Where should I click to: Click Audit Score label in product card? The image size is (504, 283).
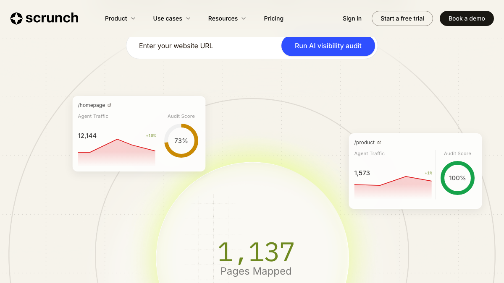pyautogui.click(x=457, y=153)
